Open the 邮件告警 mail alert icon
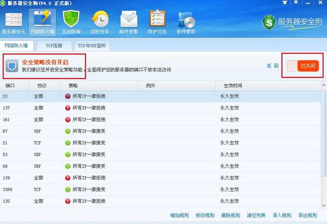Image resolution: width=327 pixels, height=224 pixels. click(129, 22)
